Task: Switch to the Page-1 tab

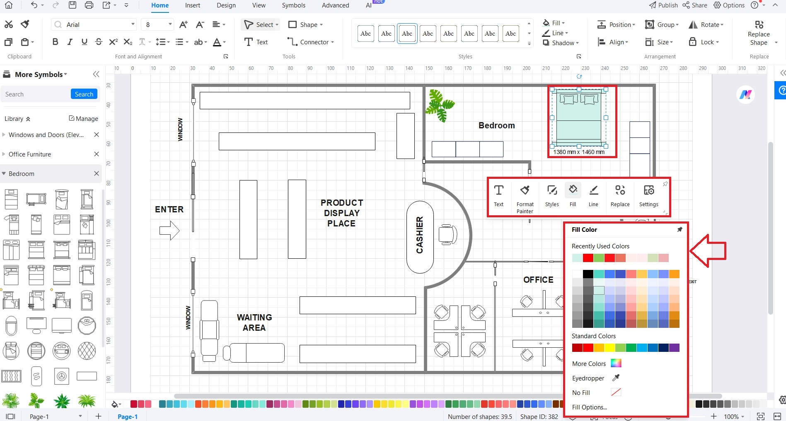Action: pyautogui.click(x=128, y=416)
